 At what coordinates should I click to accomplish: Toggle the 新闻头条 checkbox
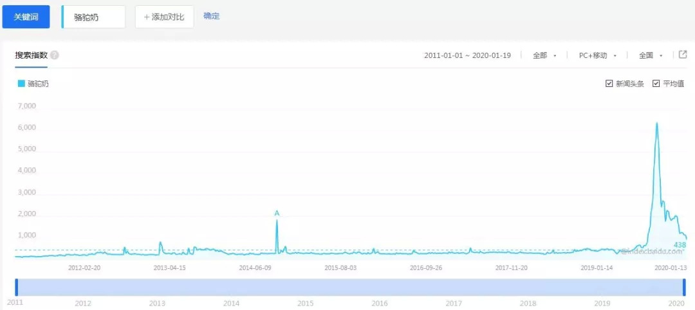pyautogui.click(x=609, y=83)
